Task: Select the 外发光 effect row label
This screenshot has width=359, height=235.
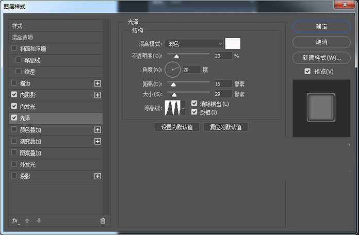Action: click(x=27, y=164)
